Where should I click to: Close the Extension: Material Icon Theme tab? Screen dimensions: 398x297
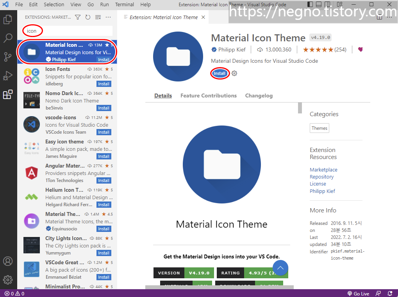click(203, 17)
